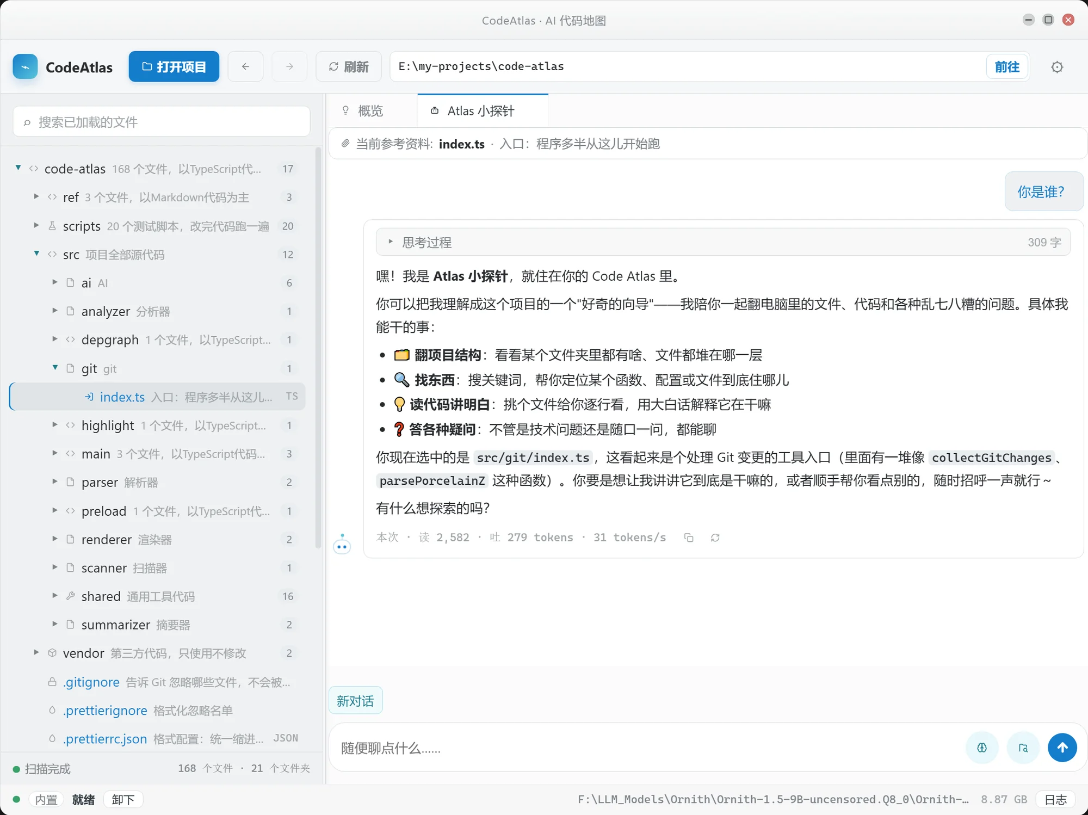This screenshot has width=1088, height=815.
Task: Click the Atlas robot avatar icon
Action: pos(342,544)
